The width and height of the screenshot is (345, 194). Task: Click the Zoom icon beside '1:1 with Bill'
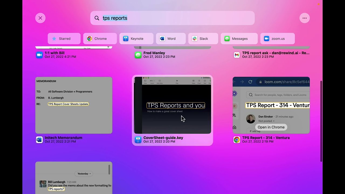point(39,55)
